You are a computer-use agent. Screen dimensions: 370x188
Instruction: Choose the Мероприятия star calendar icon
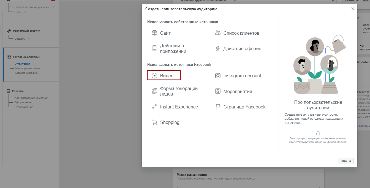(218, 91)
